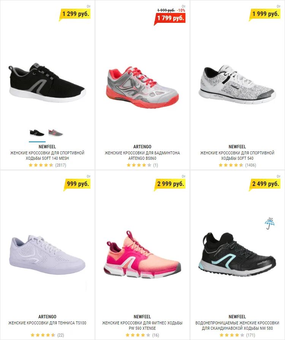Click the 1 299 руб. price tag
The image size is (285, 340).
tap(75, 14)
